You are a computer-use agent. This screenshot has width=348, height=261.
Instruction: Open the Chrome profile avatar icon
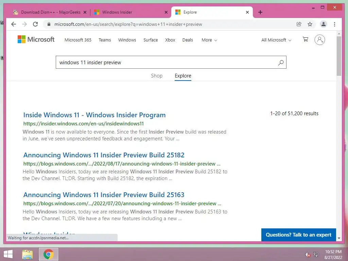tap(324, 24)
